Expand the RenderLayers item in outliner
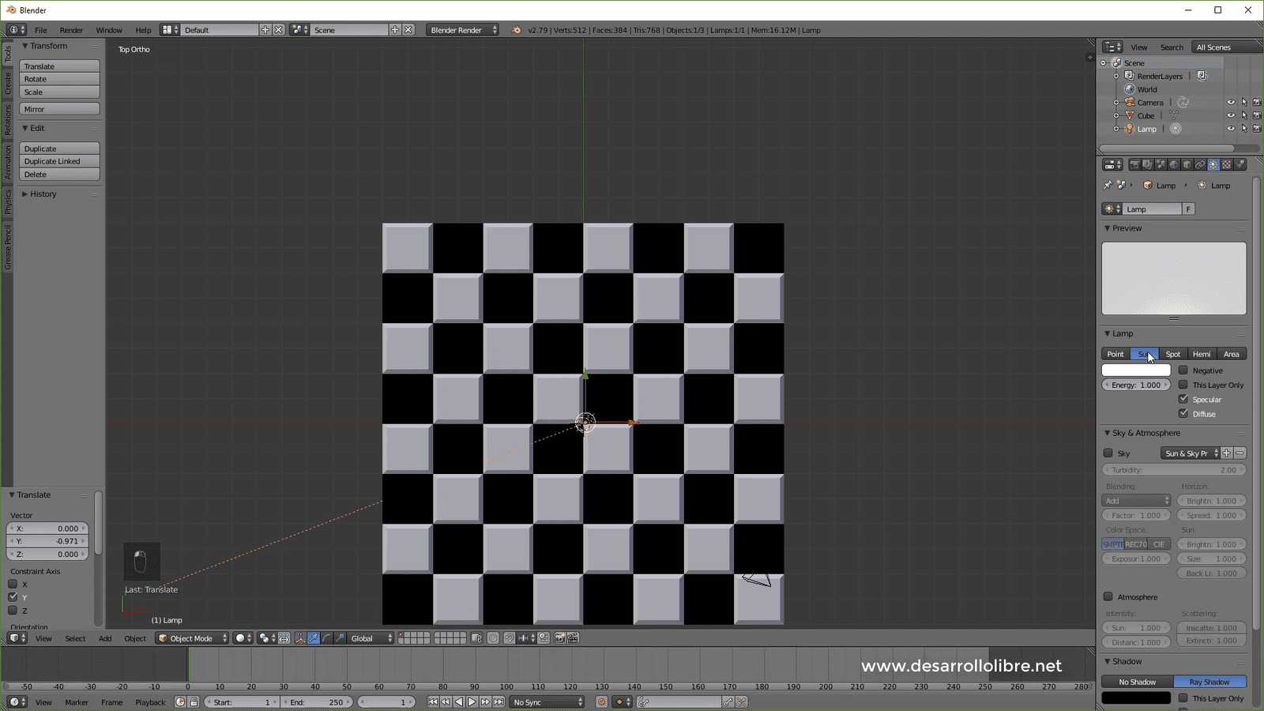The width and height of the screenshot is (1264, 711). tap(1116, 76)
